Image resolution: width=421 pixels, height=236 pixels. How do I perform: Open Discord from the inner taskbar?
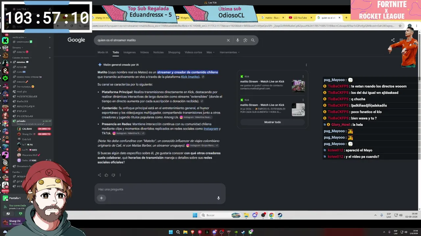pyautogui.click(x=255, y=215)
